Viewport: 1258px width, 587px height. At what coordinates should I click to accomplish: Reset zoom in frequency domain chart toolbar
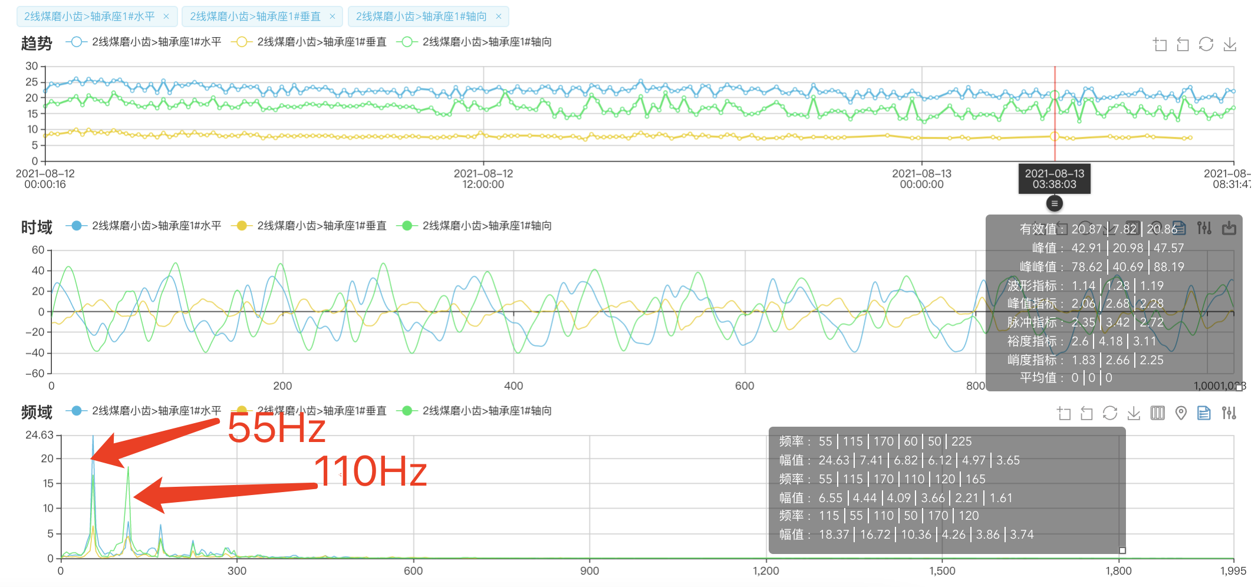(1086, 413)
